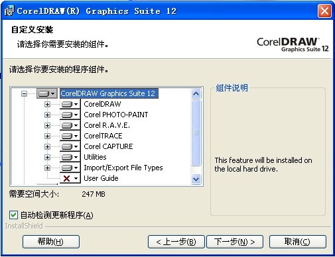Click the 247 MB required space value
The image size is (335, 257).
(x=94, y=194)
